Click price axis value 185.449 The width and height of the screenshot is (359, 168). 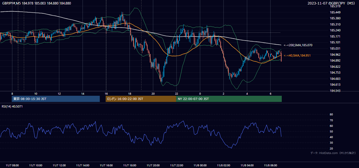335,12
